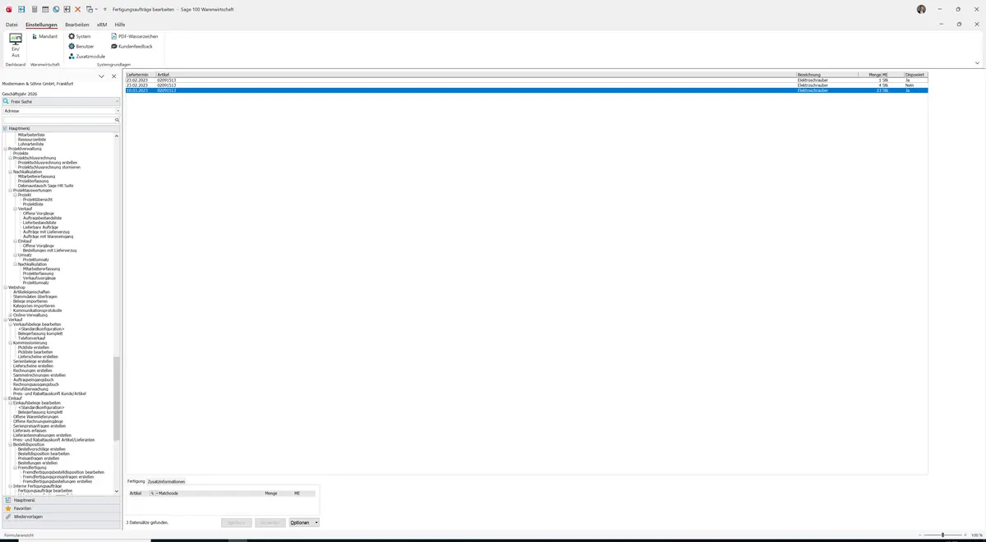Open Auftragseingangsbuch tree item

coord(34,379)
